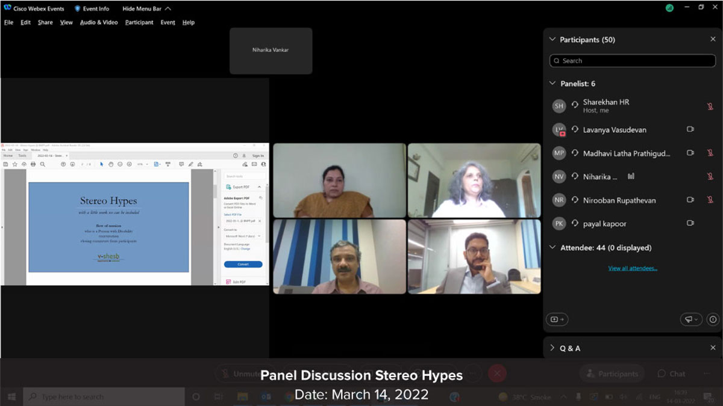Click the Niharika Vankar speaker thumbnail
Screen dimensions: 723x406
tap(271, 51)
